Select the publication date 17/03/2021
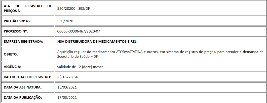 coord(67,97)
